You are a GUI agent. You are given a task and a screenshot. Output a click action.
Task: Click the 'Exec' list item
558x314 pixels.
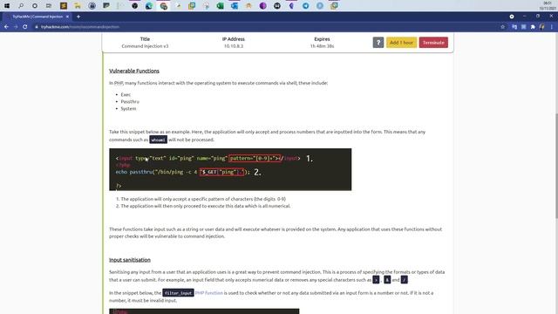click(126, 95)
